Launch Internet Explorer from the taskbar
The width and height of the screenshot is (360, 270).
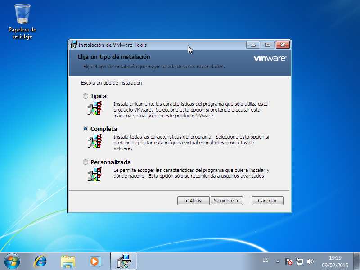click(40, 261)
